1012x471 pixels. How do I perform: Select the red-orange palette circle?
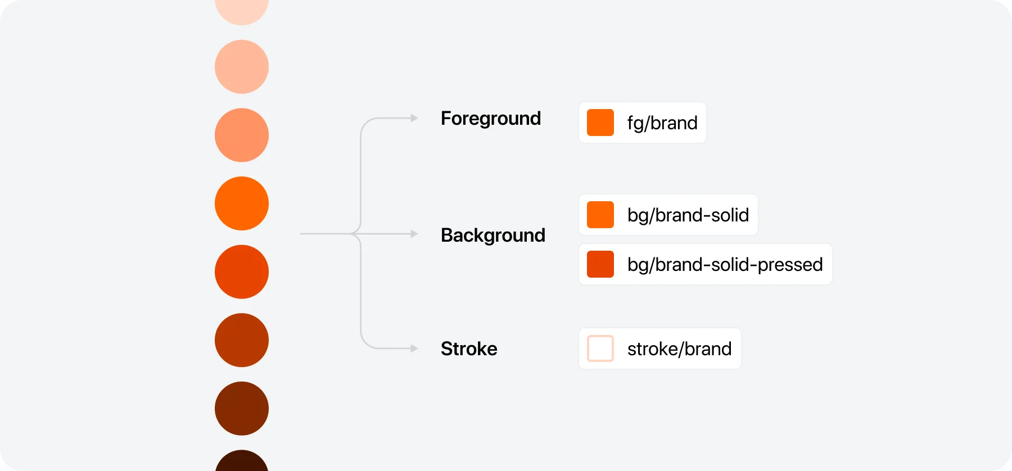click(x=242, y=272)
